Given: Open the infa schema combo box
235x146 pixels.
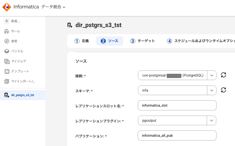Looking at the screenshot, I should pyautogui.click(x=177, y=90).
